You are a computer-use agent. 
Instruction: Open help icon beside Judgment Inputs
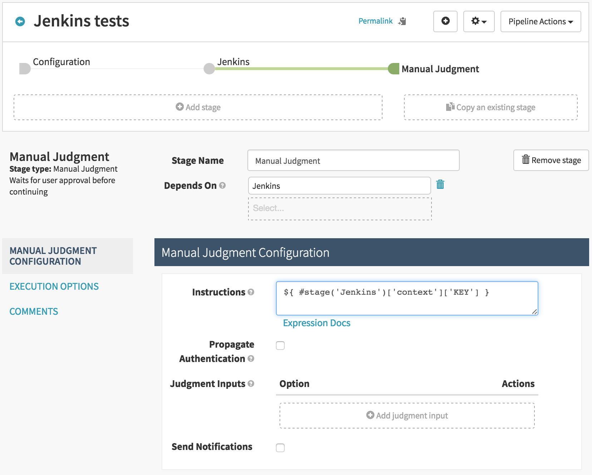251,383
